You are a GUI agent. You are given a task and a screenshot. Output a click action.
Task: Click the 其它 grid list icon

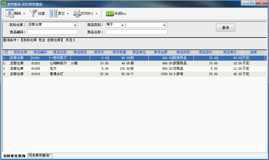click(x=53, y=14)
